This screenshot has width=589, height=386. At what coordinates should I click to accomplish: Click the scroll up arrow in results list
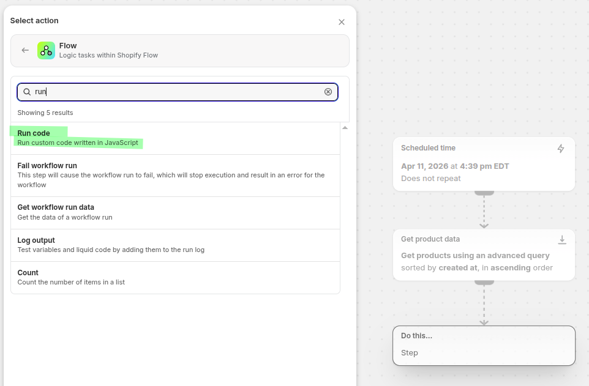(x=345, y=128)
